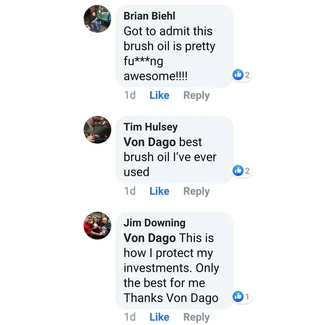Like Jim Downing's comment
The image size is (324, 325).
tap(159, 317)
